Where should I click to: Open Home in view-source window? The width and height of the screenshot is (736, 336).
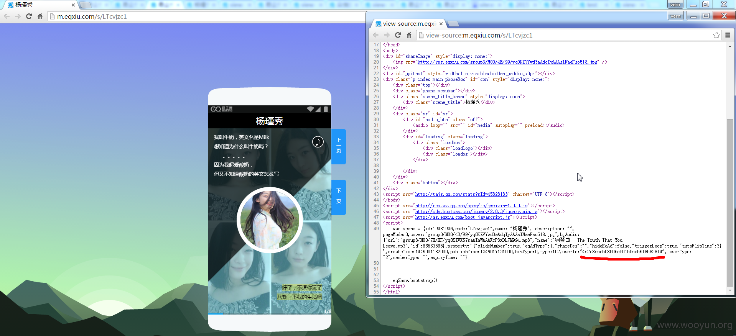pos(409,35)
